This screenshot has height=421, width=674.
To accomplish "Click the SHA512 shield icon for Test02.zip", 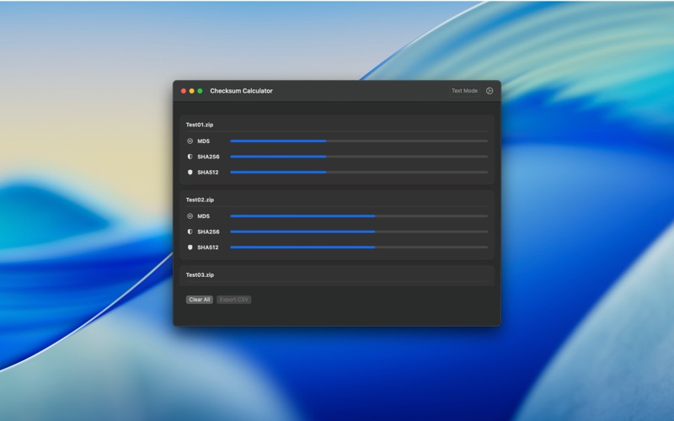I will click(x=190, y=248).
